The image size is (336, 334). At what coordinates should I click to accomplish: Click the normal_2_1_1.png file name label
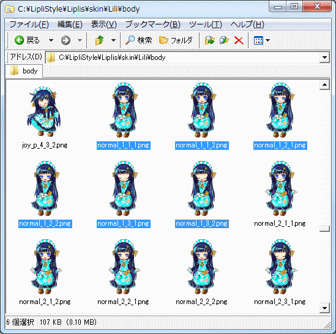[x=280, y=224]
